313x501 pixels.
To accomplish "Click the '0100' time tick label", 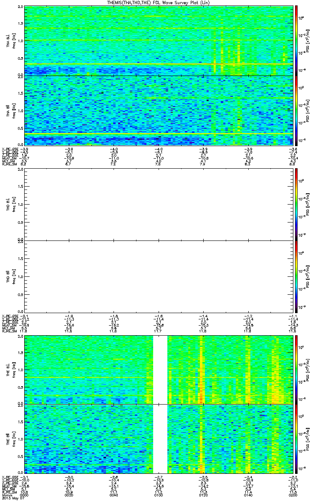I will click(159, 496).
